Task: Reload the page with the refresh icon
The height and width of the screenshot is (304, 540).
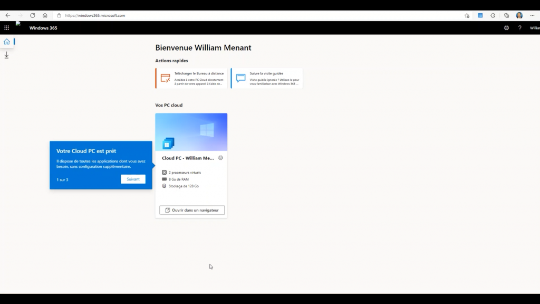Action: (x=32, y=15)
